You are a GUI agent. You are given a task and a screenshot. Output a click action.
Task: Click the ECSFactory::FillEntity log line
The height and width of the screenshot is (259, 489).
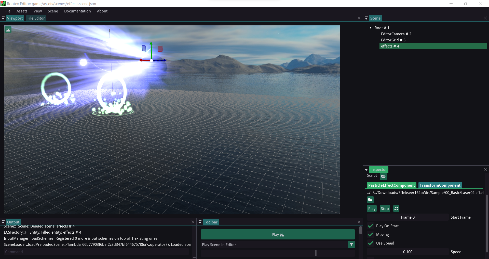pos(43,232)
